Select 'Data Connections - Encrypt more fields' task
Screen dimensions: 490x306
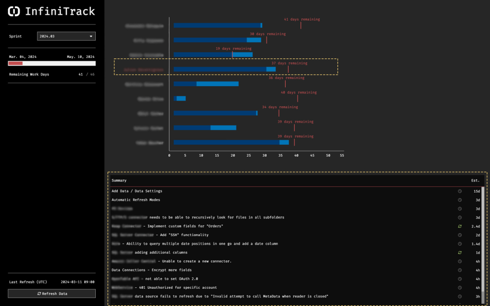pyautogui.click(x=296, y=270)
